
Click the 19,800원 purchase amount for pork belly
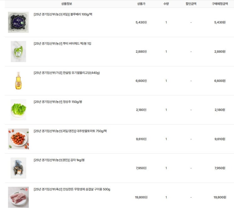coord(220,197)
